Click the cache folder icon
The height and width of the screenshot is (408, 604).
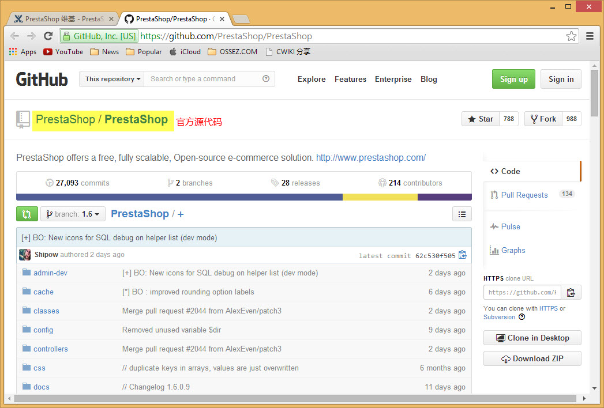pyautogui.click(x=27, y=292)
